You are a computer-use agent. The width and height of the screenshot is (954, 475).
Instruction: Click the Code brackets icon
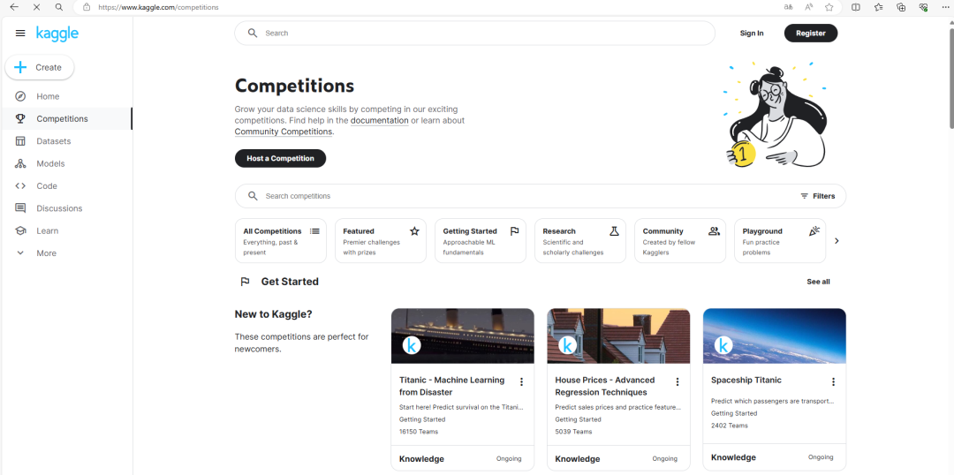(x=20, y=186)
